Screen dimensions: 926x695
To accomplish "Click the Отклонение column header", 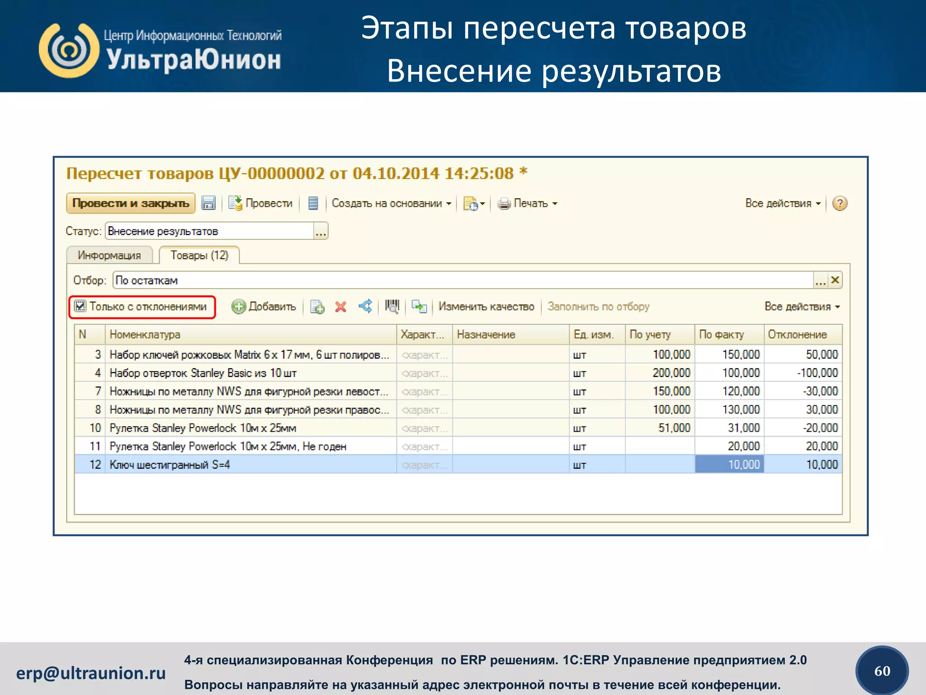I will tap(803, 334).
